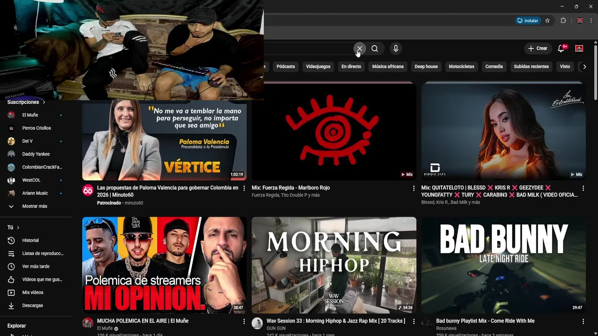
Task: Open the GUN GUN channel name link
Action: 276,329
